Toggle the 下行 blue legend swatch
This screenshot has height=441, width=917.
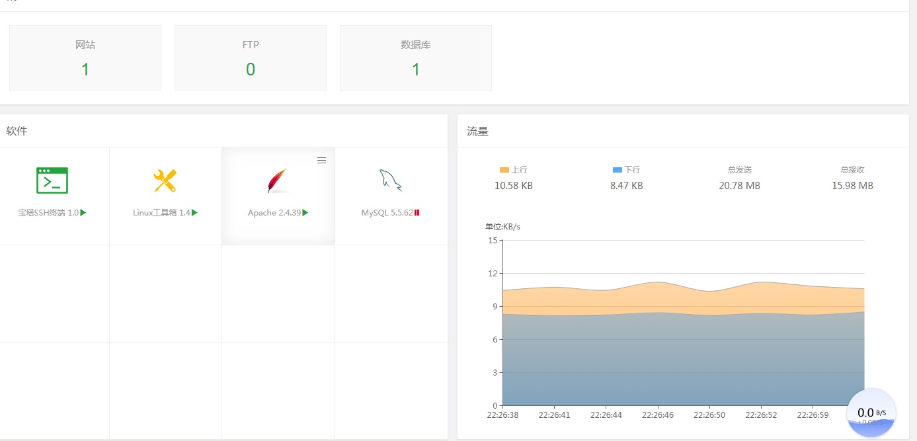[618, 170]
